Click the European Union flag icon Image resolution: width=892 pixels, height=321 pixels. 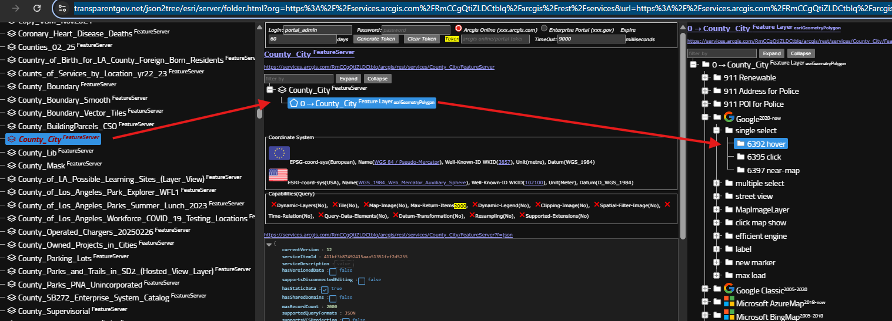[279, 154]
